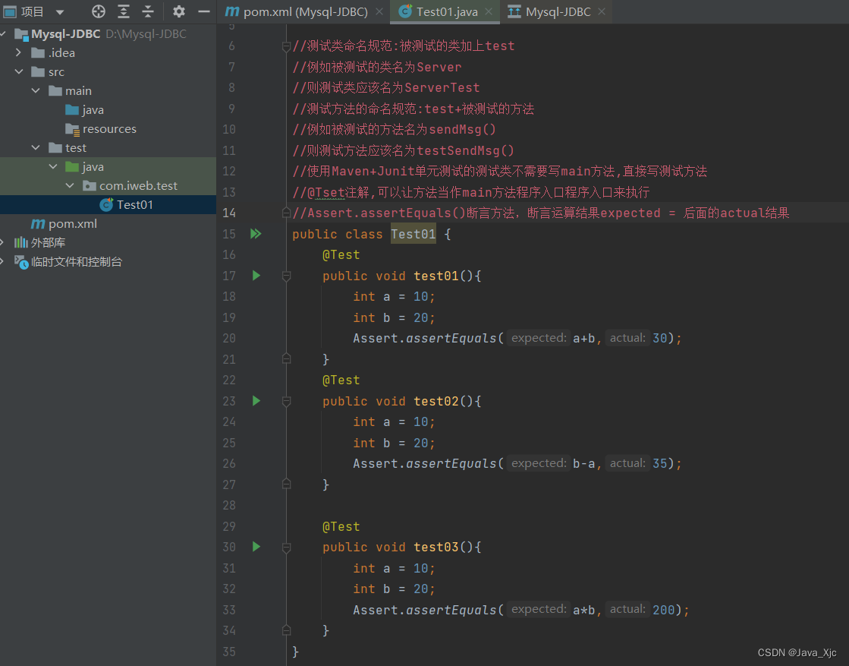849x666 pixels.
Task: Click the Mysql-JDBC module icon
Action: (x=21, y=34)
